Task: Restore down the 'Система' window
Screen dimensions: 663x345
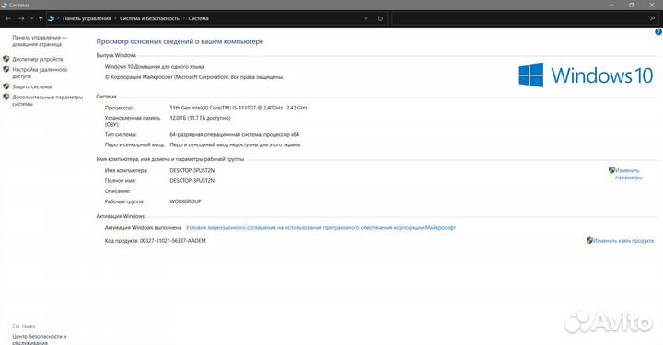Action: coord(632,6)
